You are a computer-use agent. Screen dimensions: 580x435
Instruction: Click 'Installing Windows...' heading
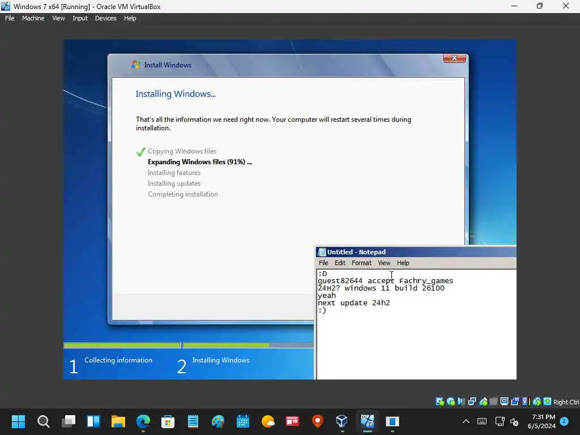176,94
